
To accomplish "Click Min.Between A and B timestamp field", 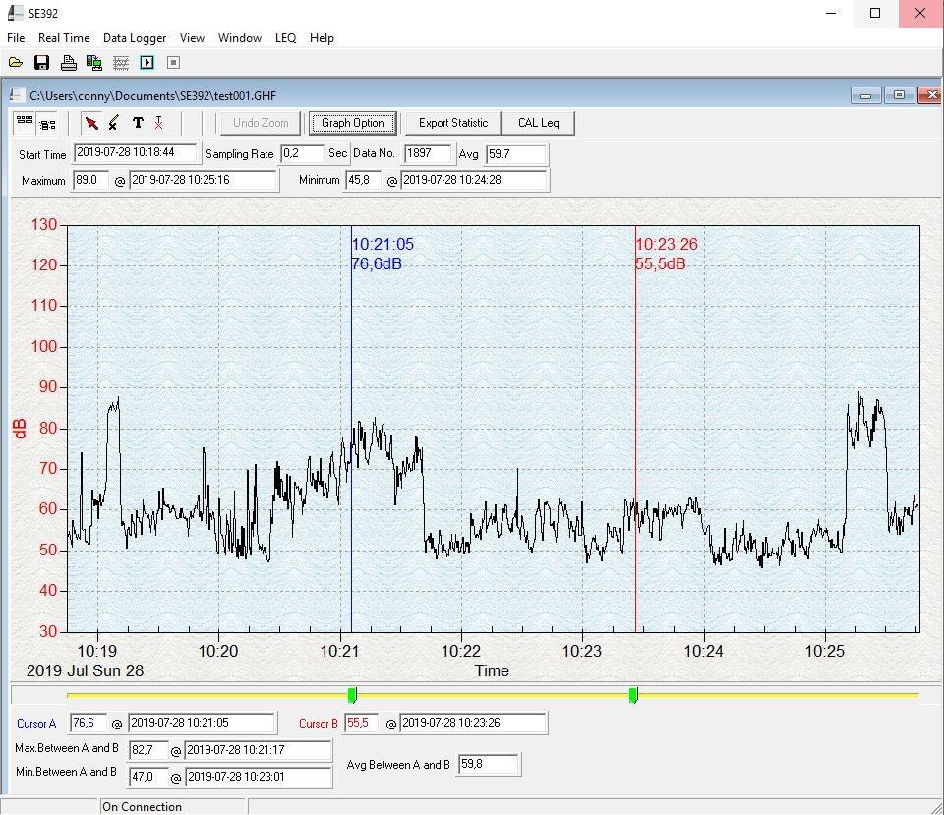I will 259,777.
